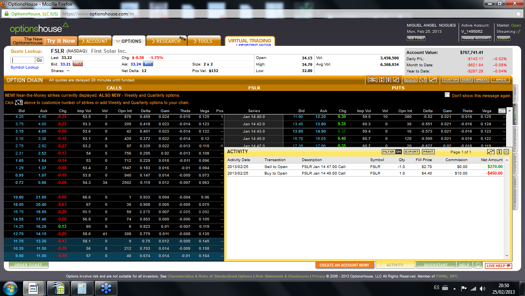Click the red SELL button next to Bid
525x296 pixels.
78,64
